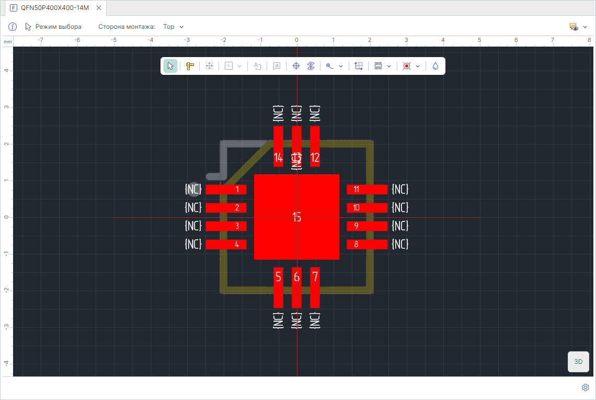The width and height of the screenshot is (596, 400).
Task: Click the text annotation box icon
Action: pyautogui.click(x=277, y=66)
